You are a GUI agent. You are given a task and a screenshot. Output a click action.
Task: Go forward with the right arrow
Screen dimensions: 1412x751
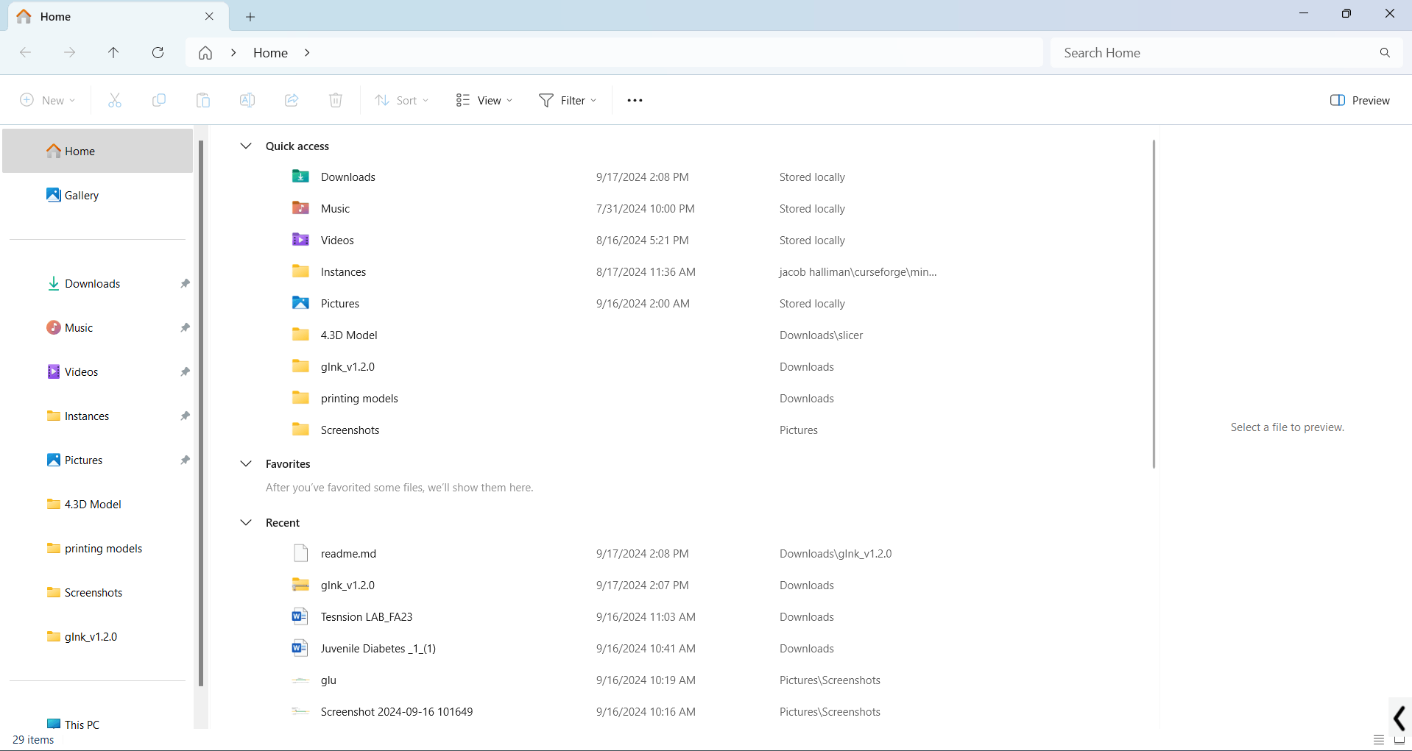(69, 52)
